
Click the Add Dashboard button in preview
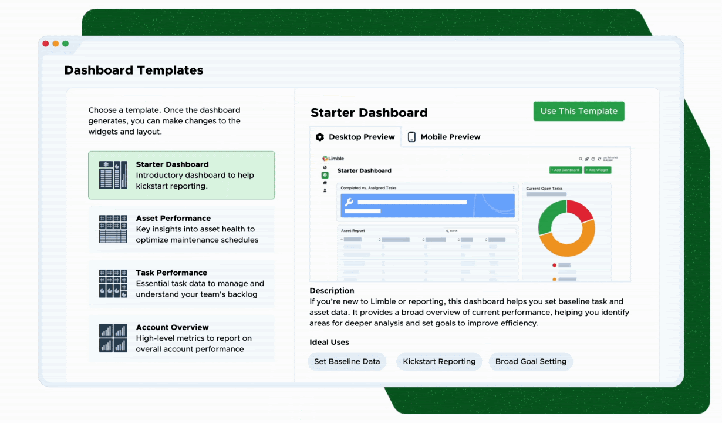coord(565,170)
